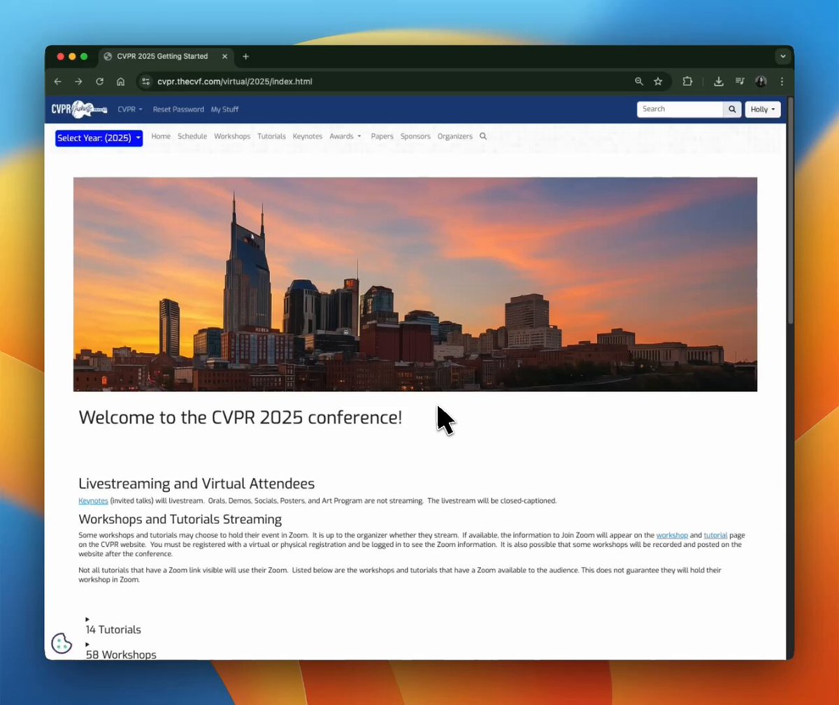Follow the Keynotes hyperlink in livestreaming text
This screenshot has height=705, width=839.
click(x=93, y=501)
